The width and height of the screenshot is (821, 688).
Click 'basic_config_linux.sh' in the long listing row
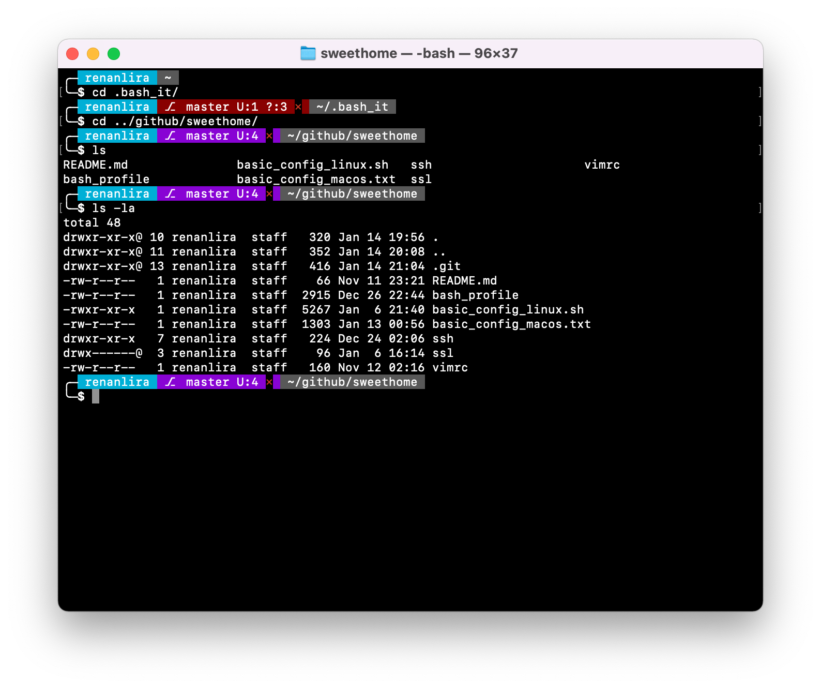pyautogui.click(x=508, y=310)
